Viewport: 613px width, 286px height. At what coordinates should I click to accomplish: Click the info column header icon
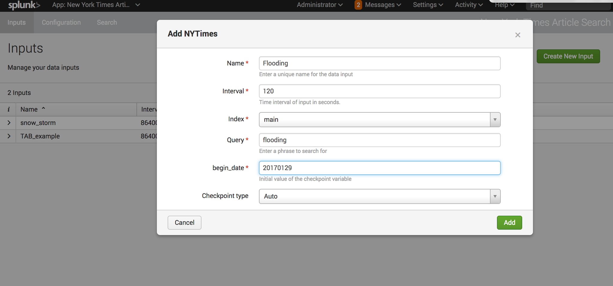coord(8,109)
